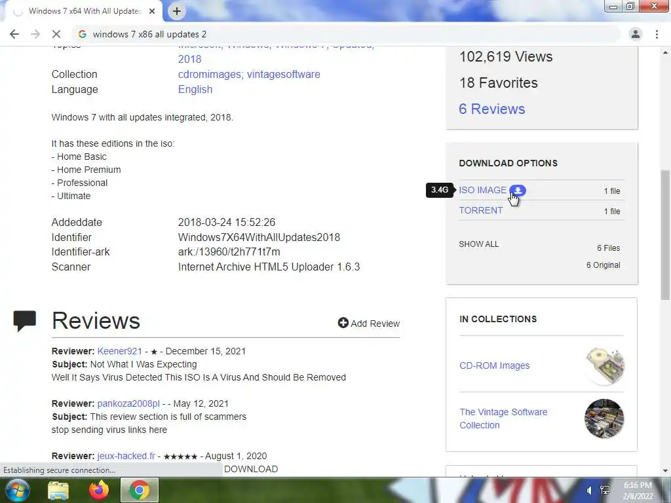Click the 2018 topic link
Screen dimensions: 671x503
189,59
